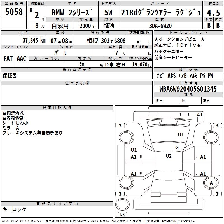Image resolution: width=224 pixels, height=224 pixels.
Task: Click G mark on the windshield
Action: coord(177,148)
